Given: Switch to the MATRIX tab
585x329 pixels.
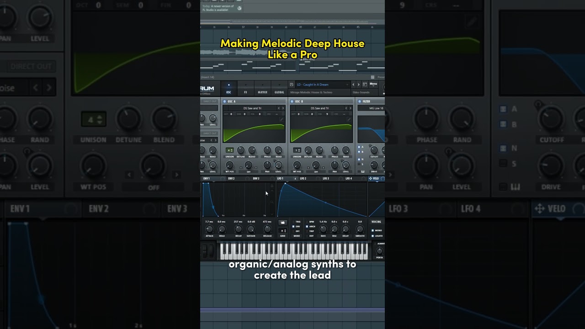Looking at the screenshot, I should [x=262, y=89].
